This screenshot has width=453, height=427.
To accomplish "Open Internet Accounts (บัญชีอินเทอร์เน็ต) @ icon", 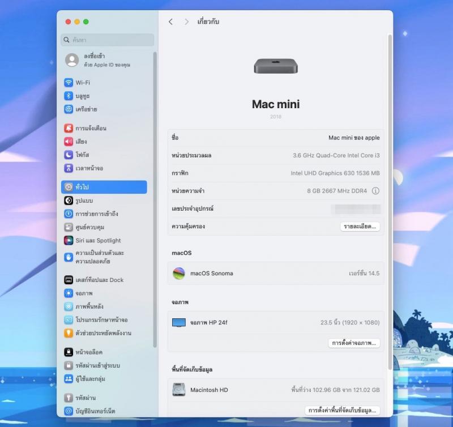I will [69, 411].
